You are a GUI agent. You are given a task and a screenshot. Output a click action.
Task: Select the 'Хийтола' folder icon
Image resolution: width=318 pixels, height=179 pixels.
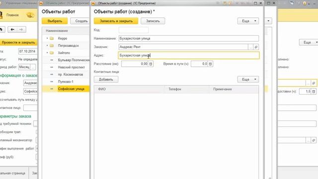(x=52, y=53)
